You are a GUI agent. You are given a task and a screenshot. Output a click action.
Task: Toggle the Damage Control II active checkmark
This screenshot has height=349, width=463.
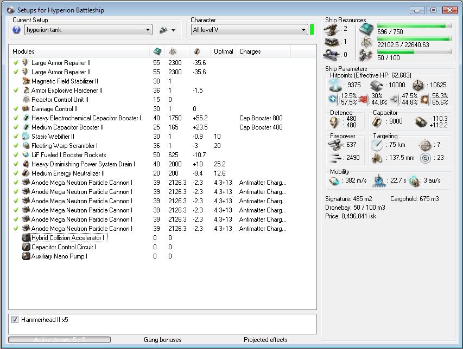click(16, 108)
